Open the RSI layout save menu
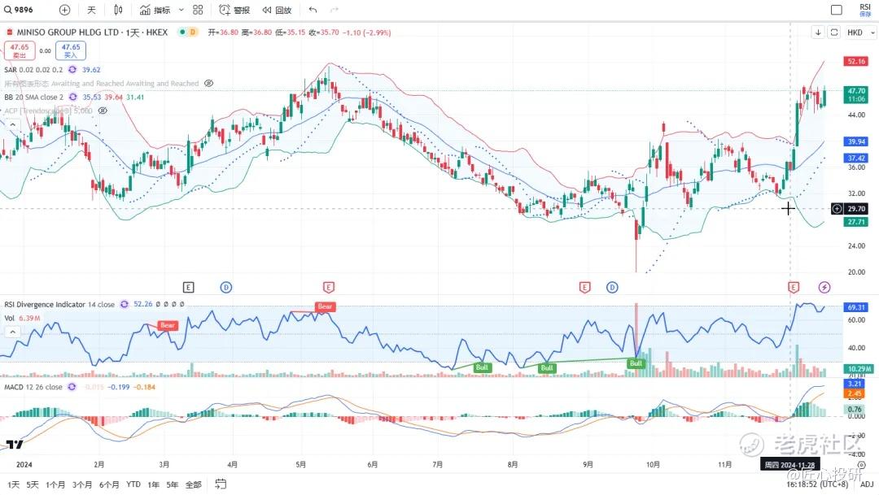This screenshot has height=495, width=879. [865, 10]
